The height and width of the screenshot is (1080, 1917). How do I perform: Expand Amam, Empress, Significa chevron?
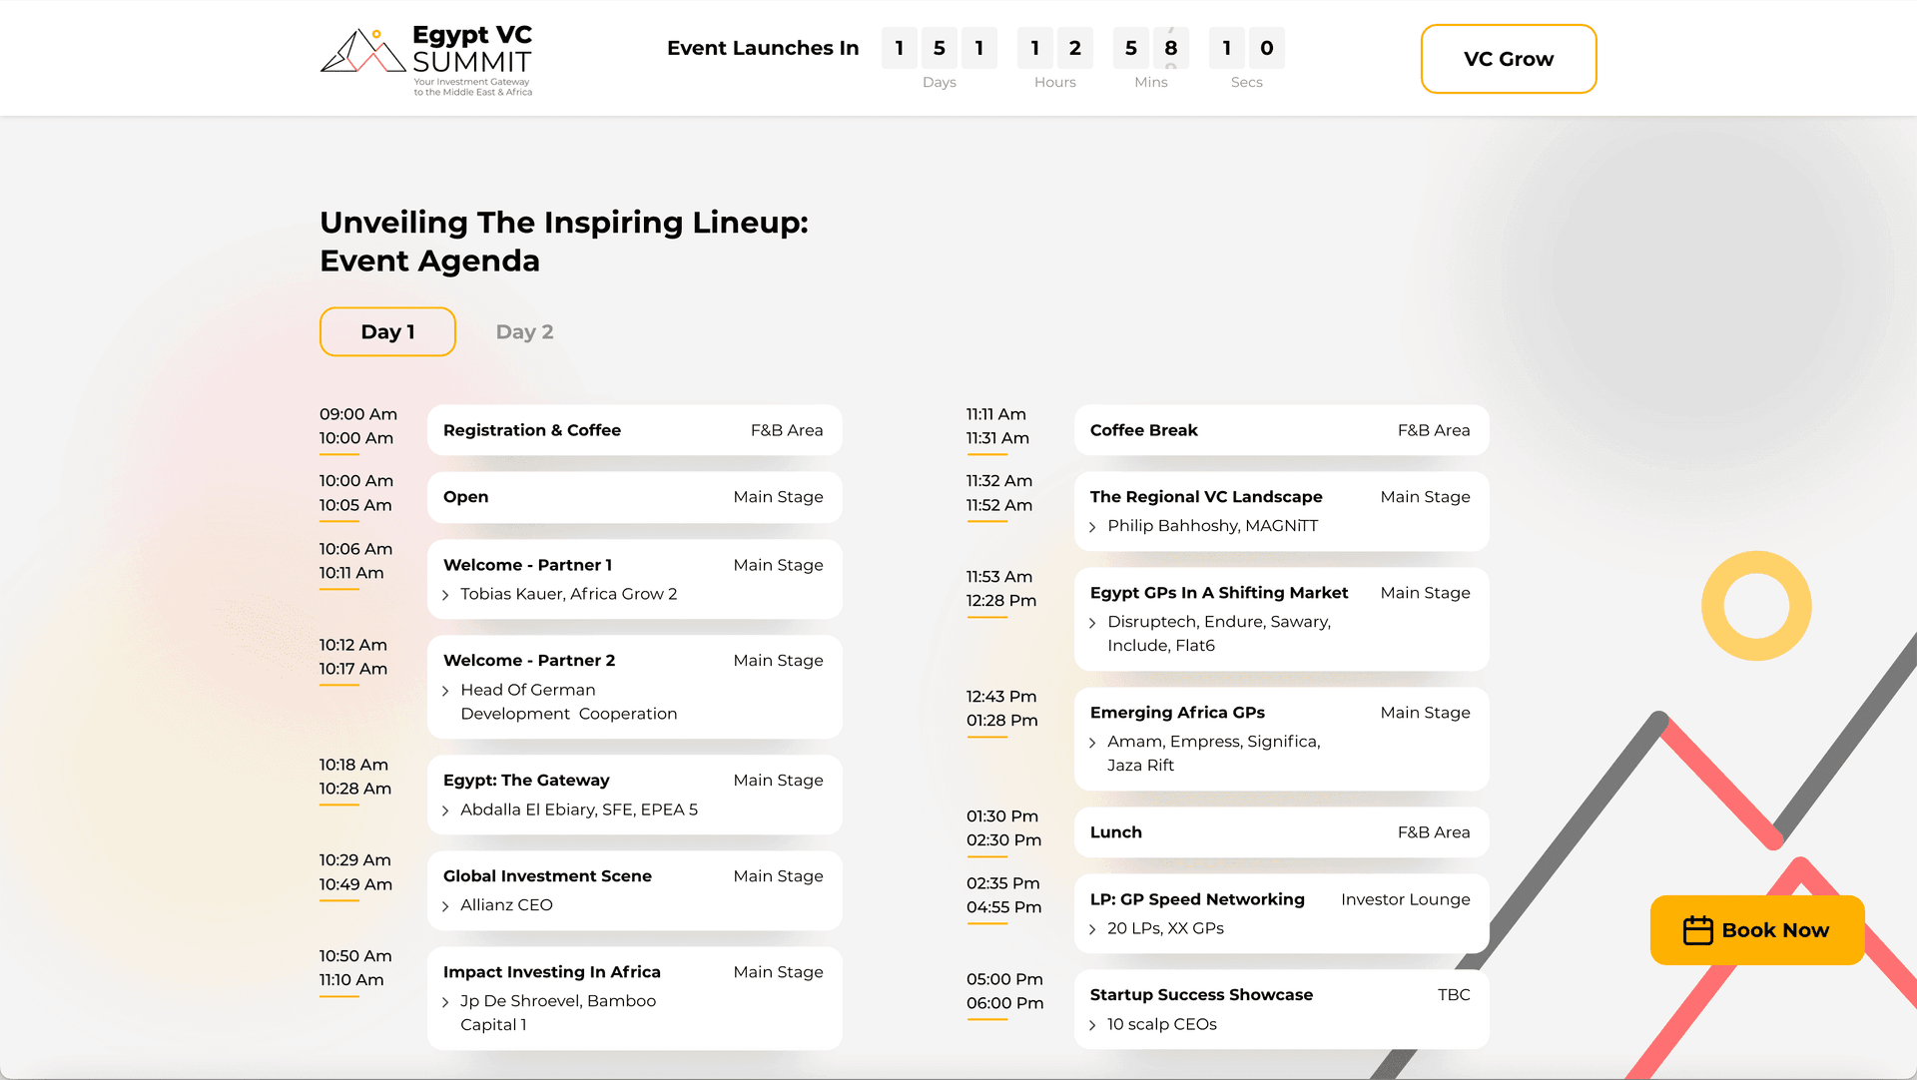pos(1092,743)
